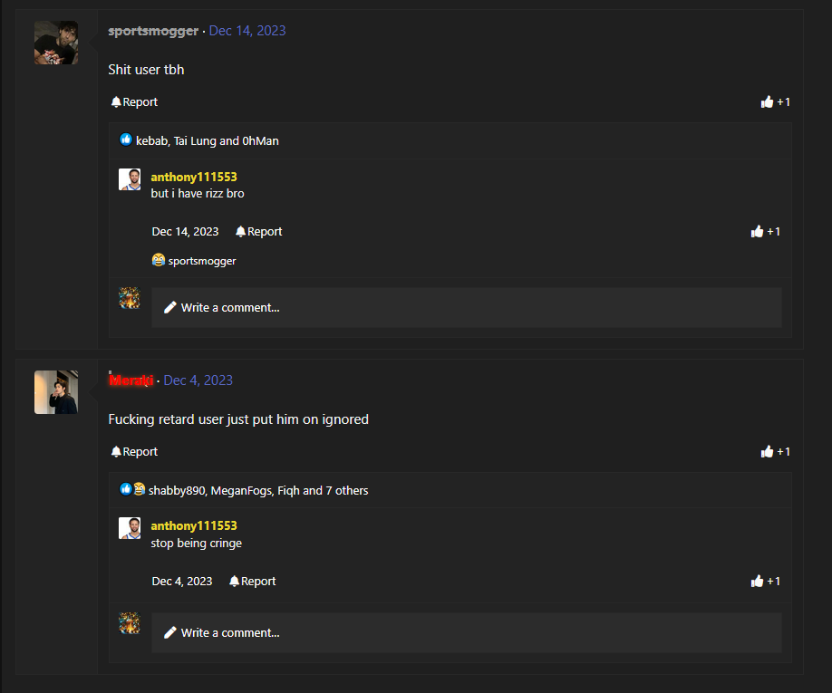Write a comment under Meraki's post
Screen dimensions: 832x693
point(467,632)
